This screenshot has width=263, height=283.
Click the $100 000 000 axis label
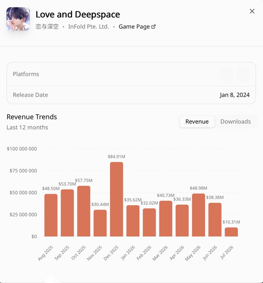coord(22,149)
